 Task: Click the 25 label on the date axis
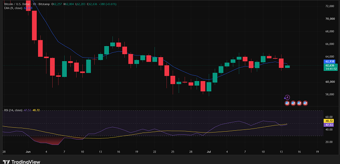(x=173, y=152)
